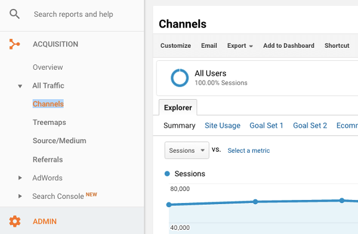The width and height of the screenshot is (358, 234).
Task: Click Customize in the report toolbar
Action: [x=175, y=45]
